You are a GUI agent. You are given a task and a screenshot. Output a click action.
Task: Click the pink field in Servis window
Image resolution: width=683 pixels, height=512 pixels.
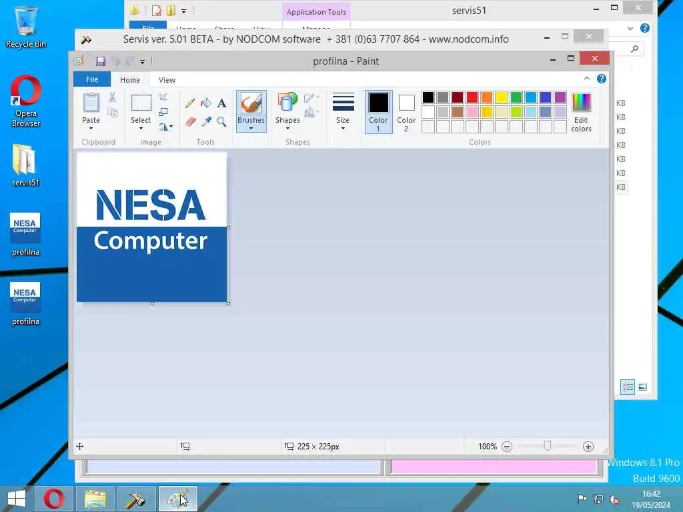coord(494,467)
